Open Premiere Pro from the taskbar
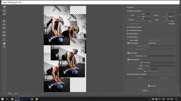Viewport: 181px width, 101px height. (x=27, y=99)
